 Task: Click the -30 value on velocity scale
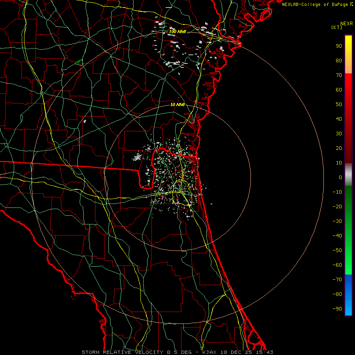tap(337, 221)
